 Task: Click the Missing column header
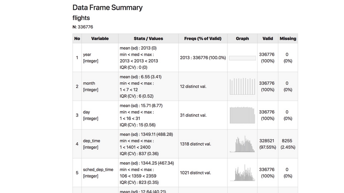point(288,39)
